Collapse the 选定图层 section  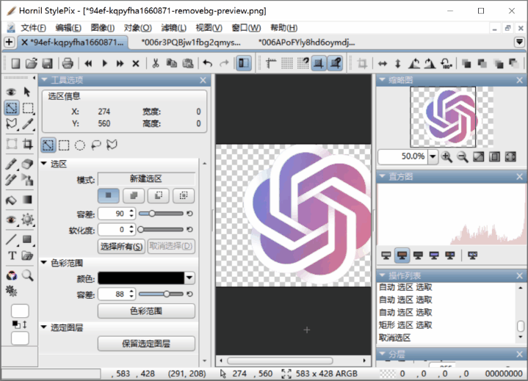pos(44,327)
